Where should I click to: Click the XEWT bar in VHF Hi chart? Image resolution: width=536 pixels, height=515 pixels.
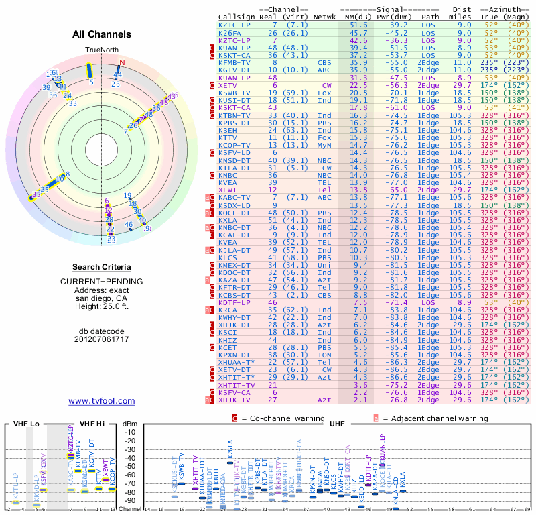pos(106,479)
